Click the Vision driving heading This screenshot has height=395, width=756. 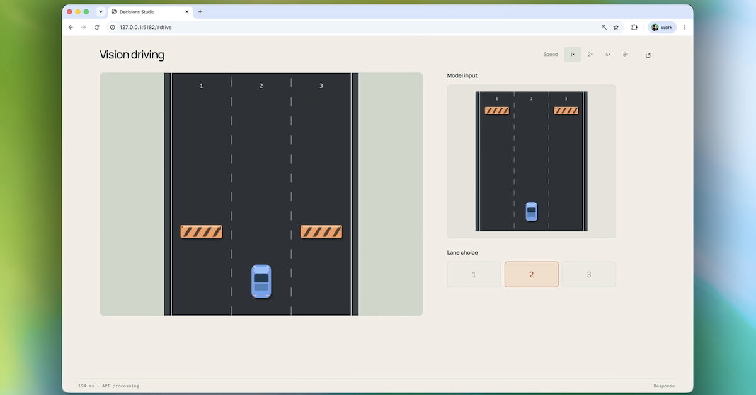[x=132, y=55]
